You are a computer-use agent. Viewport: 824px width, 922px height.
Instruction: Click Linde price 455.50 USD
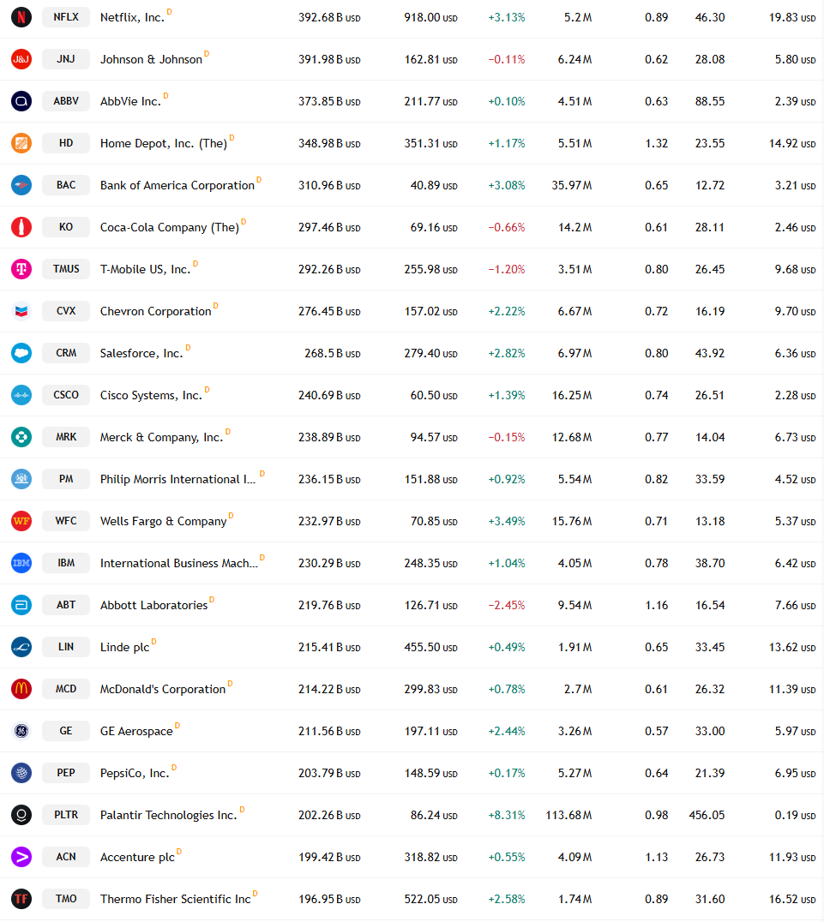pos(430,648)
